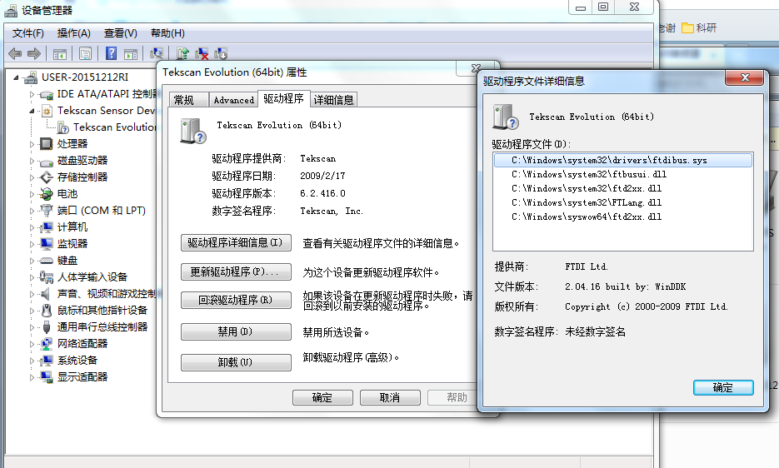
Task: Collapse the Tekscan Sensor Devices node arrow
Action: 32,111
